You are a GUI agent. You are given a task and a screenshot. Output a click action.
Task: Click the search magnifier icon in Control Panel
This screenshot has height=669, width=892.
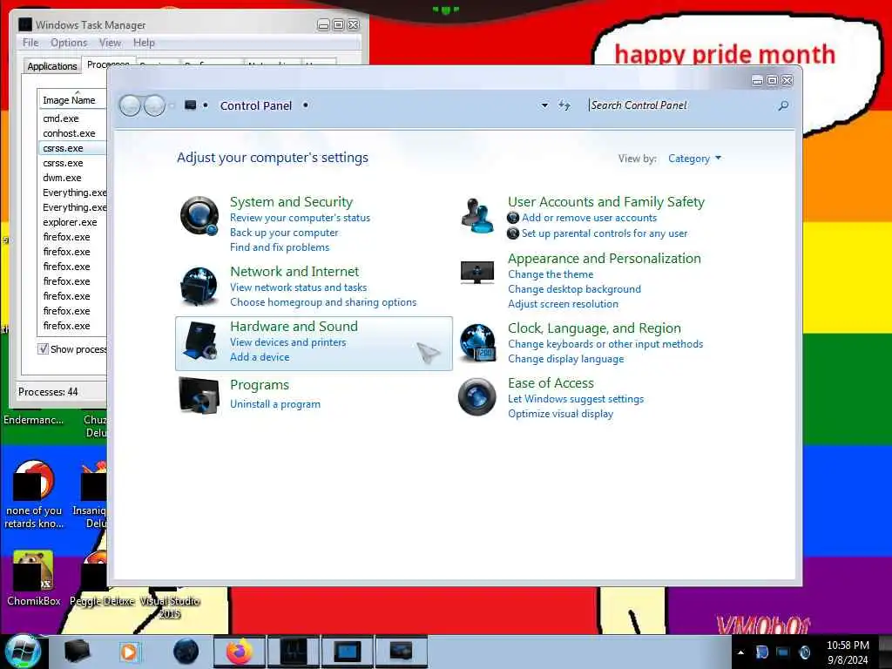pos(783,105)
